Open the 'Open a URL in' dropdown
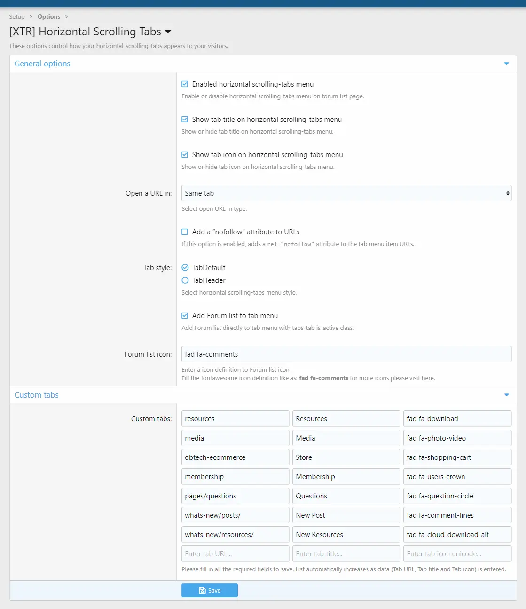This screenshot has height=609, width=526. [346, 193]
